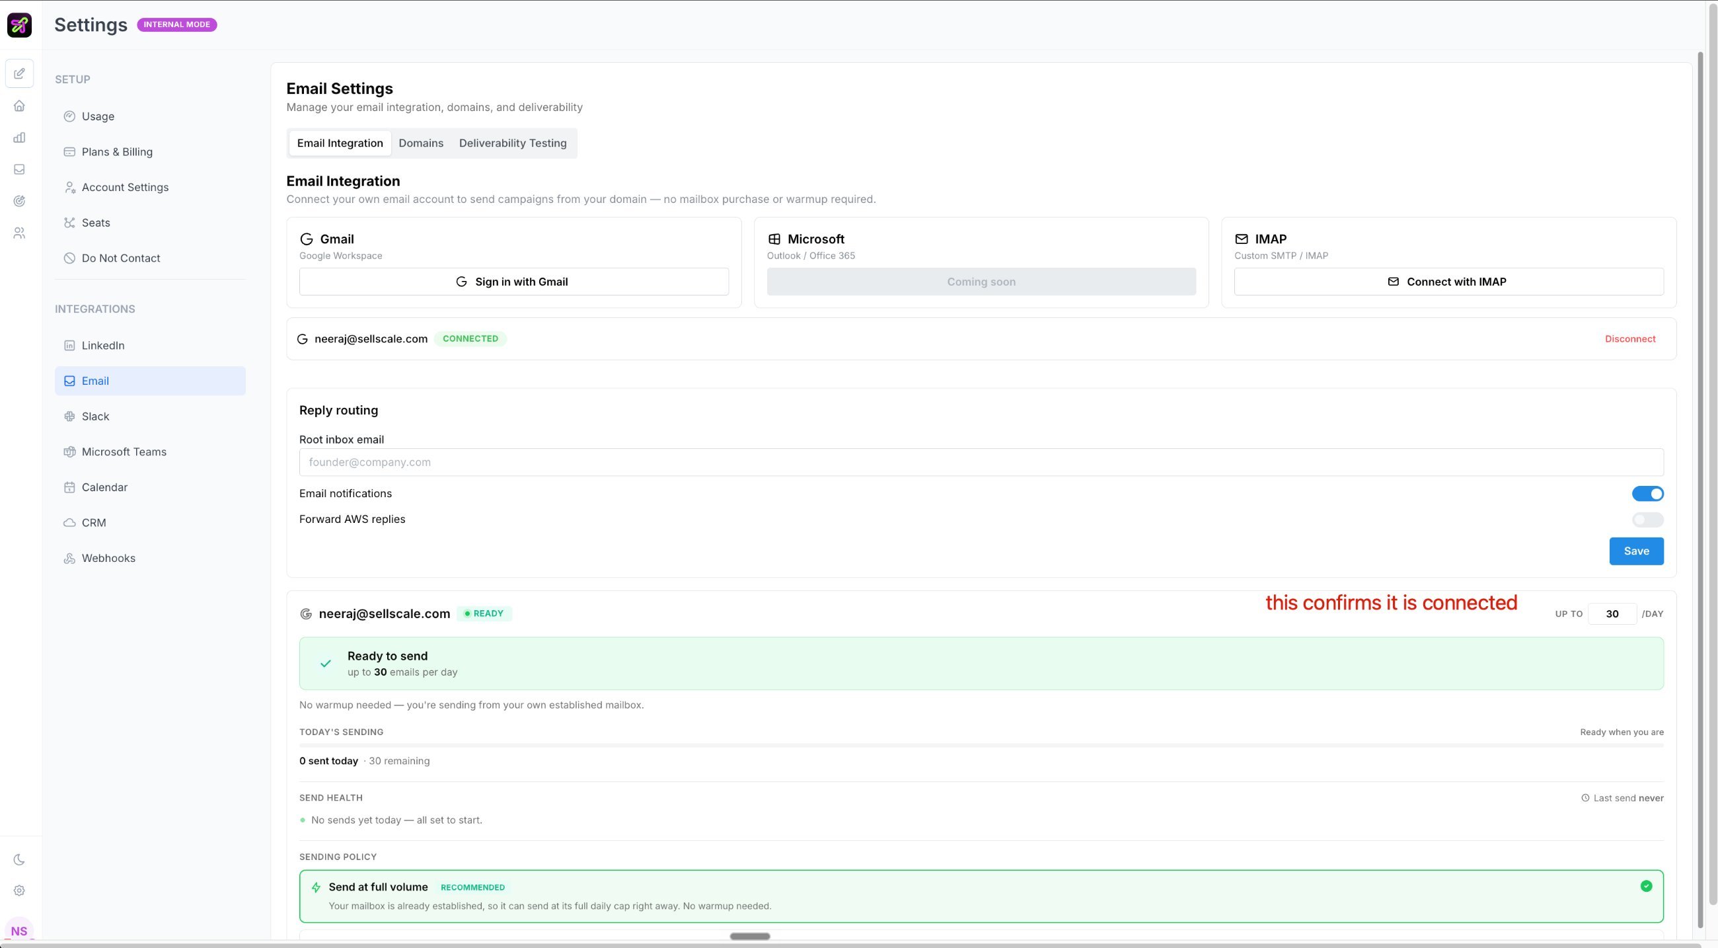Open LinkedIn integration page
1718x948 pixels.
150,345
